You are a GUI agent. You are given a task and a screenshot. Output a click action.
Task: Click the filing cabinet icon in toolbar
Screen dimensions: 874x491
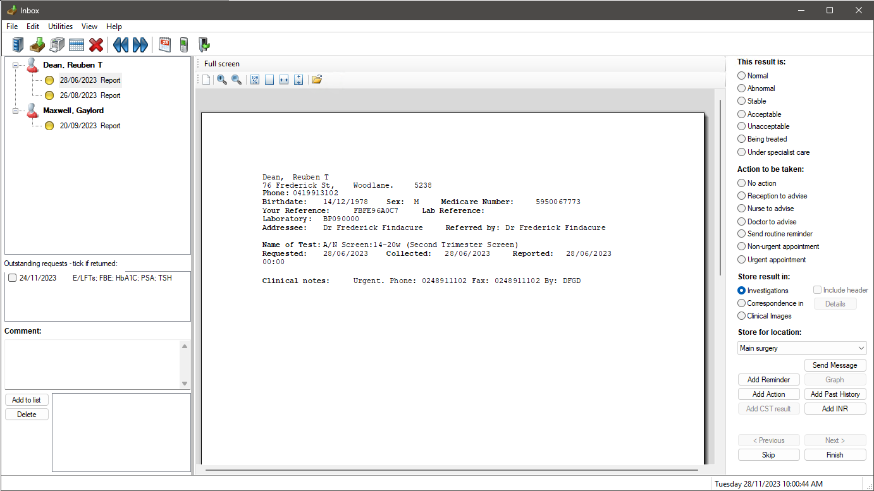(18, 45)
